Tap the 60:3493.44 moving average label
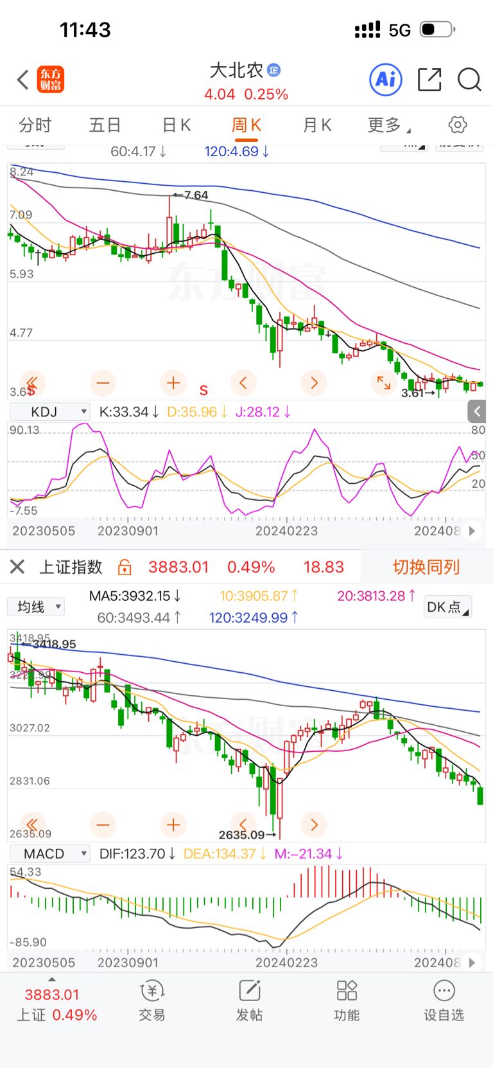The width and height of the screenshot is (493, 1068). pyautogui.click(x=139, y=618)
